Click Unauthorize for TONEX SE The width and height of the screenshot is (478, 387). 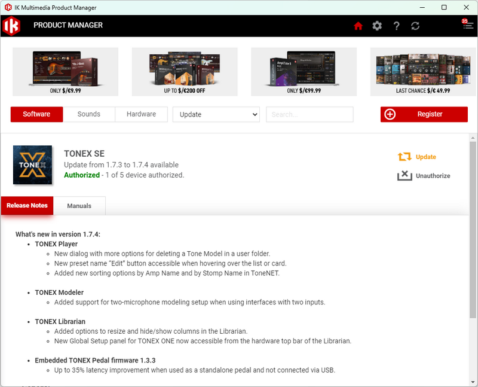coord(433,176)
